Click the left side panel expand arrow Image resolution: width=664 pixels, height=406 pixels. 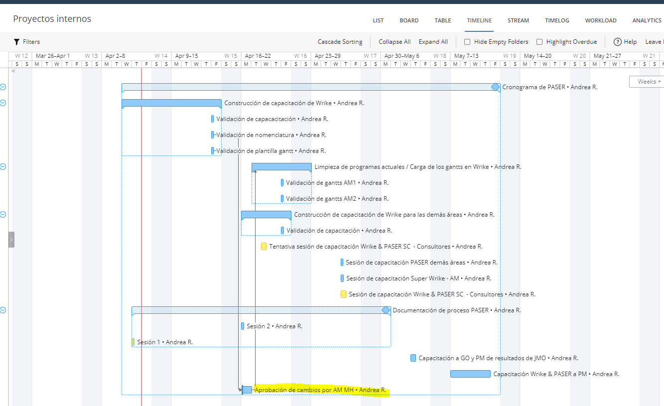pyautogui.click(x=11, y=240)
